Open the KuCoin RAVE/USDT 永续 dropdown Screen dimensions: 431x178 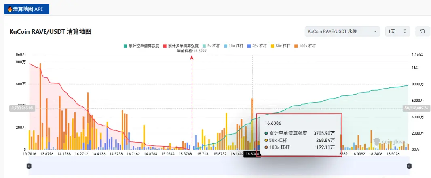342,31
